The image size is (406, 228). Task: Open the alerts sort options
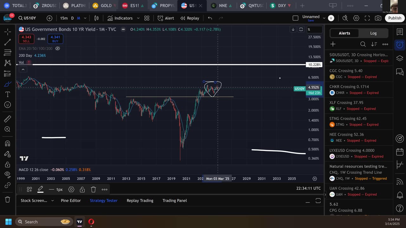(374, 44)
